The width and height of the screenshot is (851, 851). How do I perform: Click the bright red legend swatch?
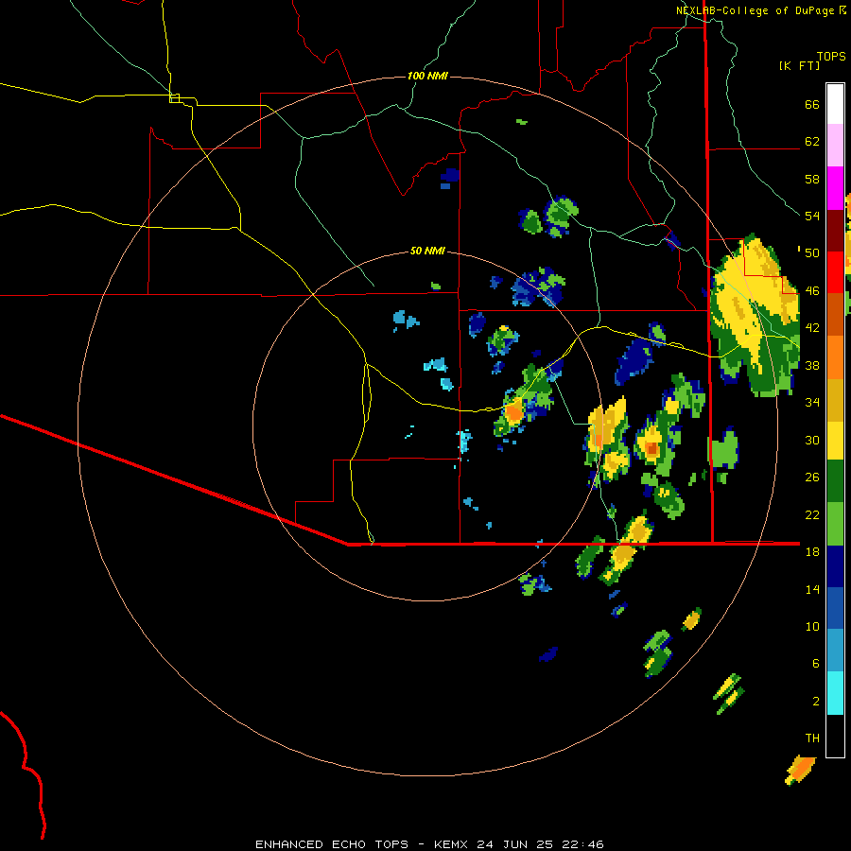pyautogui.click(x=835, y=272)
